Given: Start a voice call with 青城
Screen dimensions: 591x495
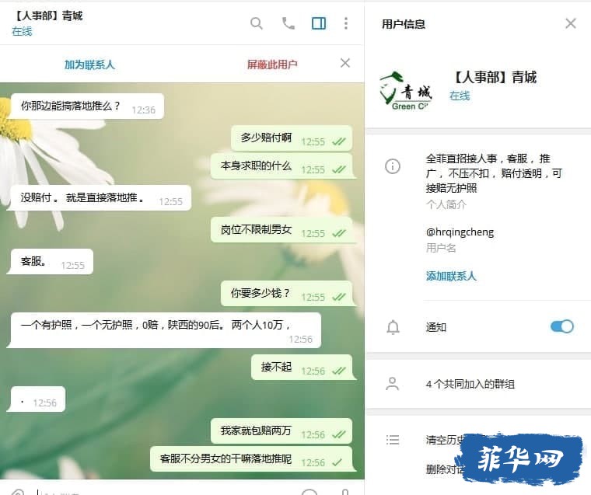Looking at the screenshot, I should click(x=289, y=24).
